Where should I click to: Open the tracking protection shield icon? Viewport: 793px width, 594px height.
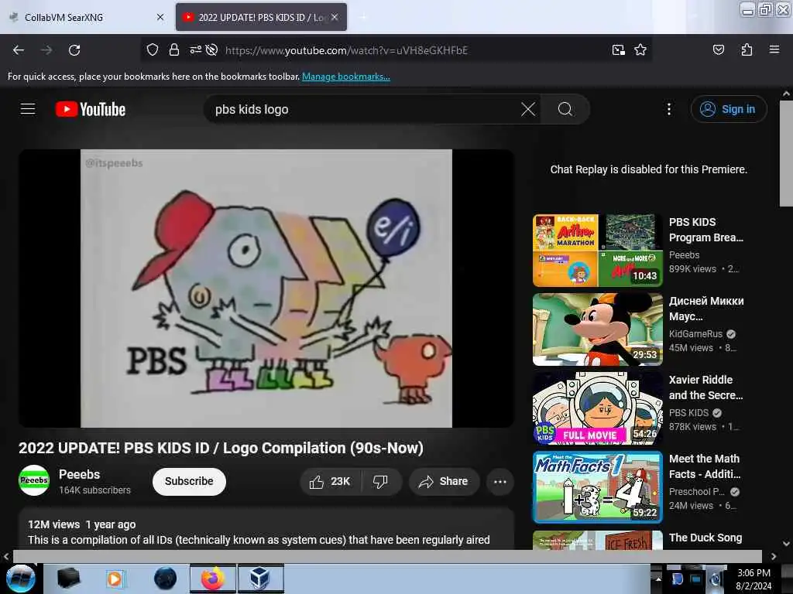[153, 50]
